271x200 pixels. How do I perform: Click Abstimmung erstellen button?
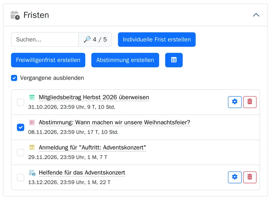pyautogui.click(x=125, y=60)
